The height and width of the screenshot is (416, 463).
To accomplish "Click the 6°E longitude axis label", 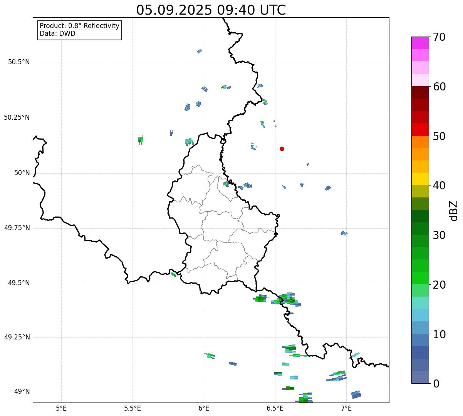I will [204, 408].
